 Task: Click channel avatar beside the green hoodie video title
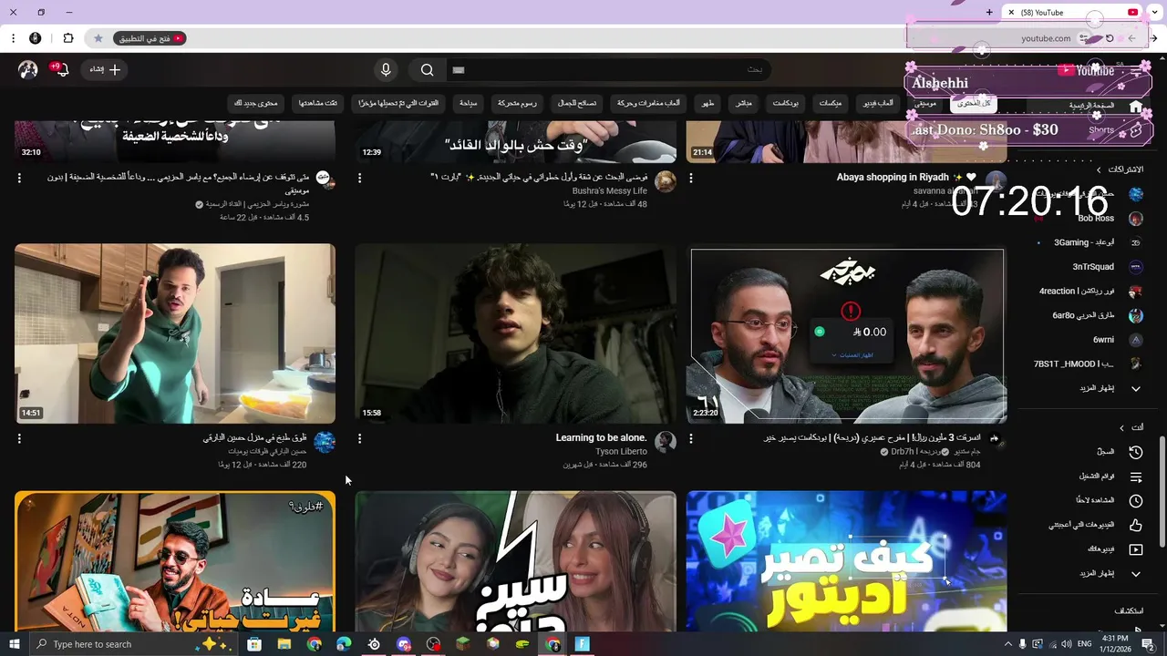tap(325, 442)
